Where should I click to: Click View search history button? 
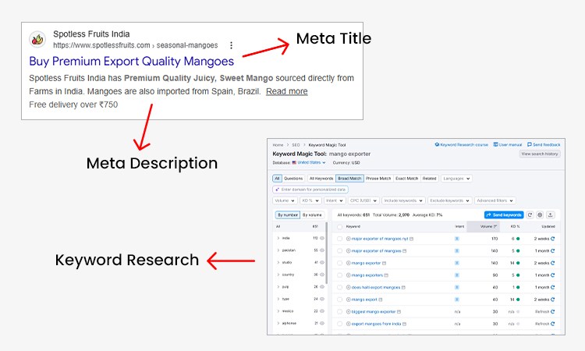(540, 154)
